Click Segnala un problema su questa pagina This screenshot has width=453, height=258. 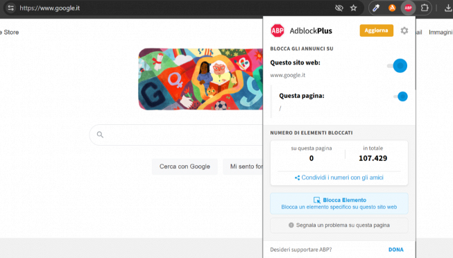339,225
